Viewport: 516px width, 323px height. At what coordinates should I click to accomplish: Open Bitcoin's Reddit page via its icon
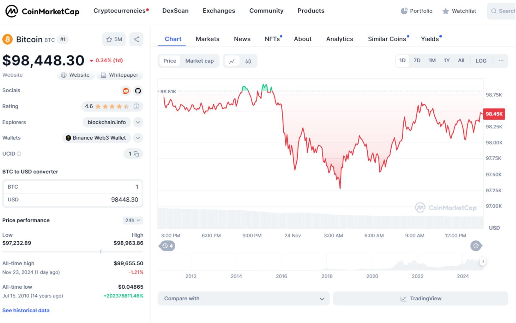pos(126,91)
